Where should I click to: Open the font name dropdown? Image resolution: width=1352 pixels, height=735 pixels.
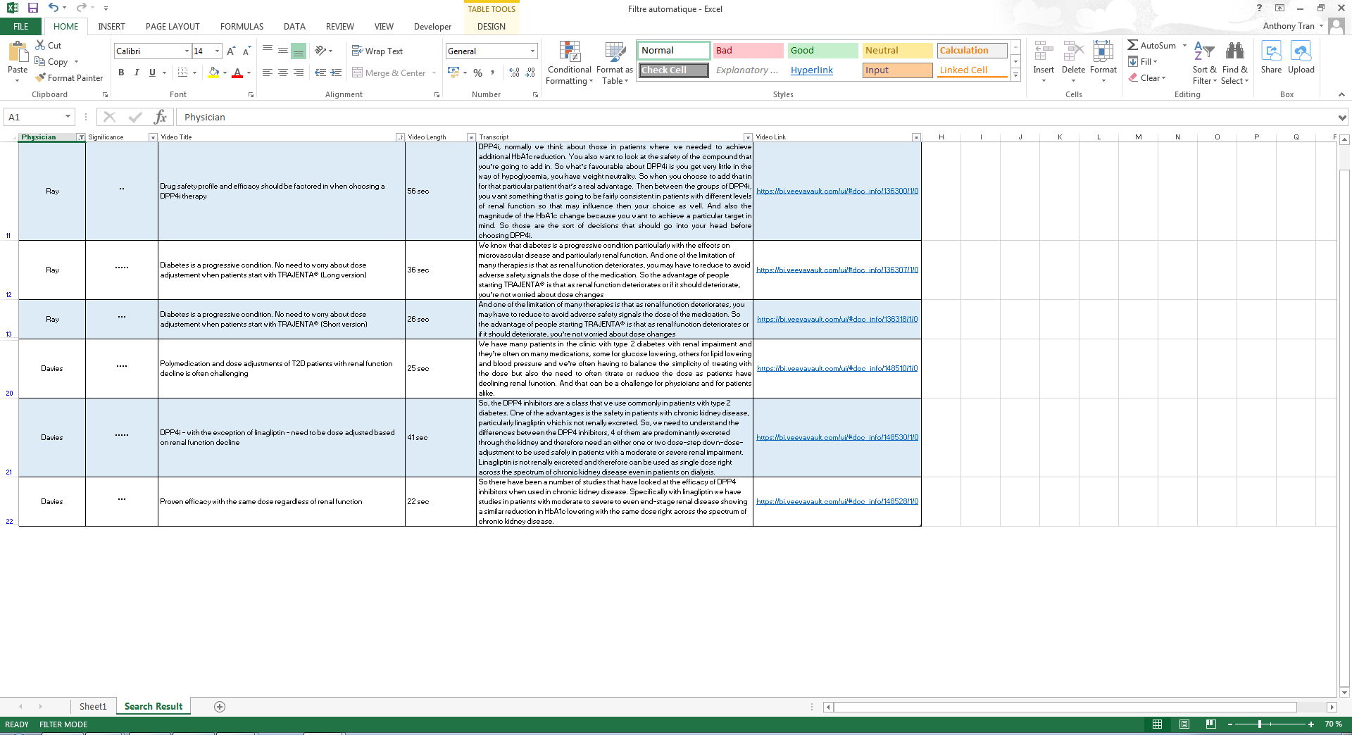pyautogui.click(x=187, y=51)
